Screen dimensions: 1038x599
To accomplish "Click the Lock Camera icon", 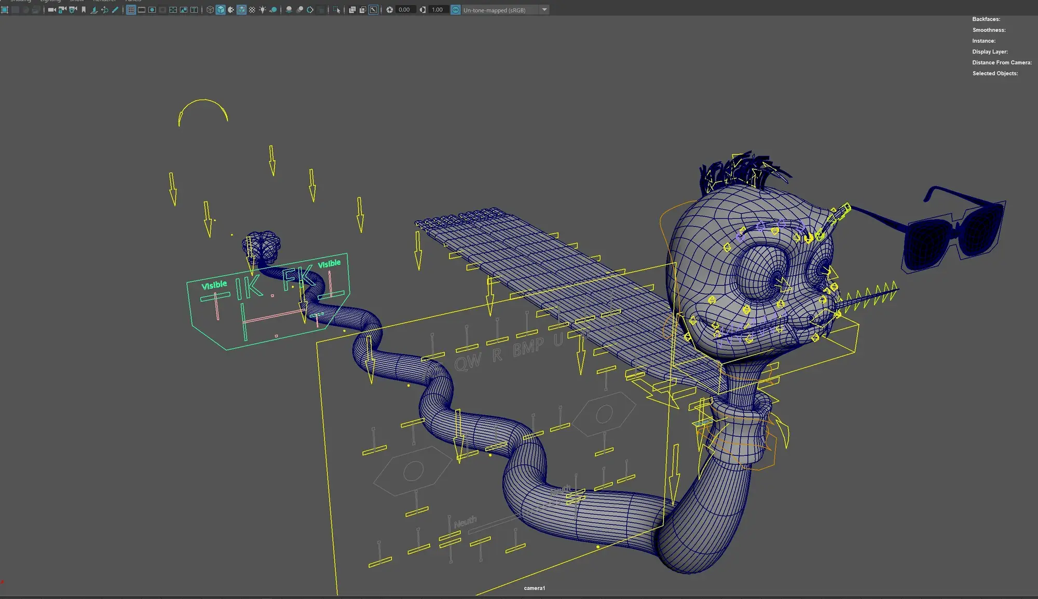I will 62,10.
